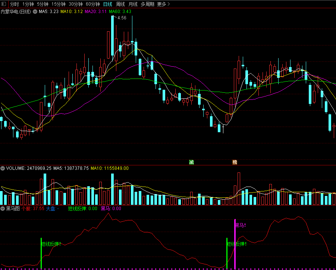Open the 黑马图 indicator dropdown arrow
The image size is (336, 270).
(3, 209)
